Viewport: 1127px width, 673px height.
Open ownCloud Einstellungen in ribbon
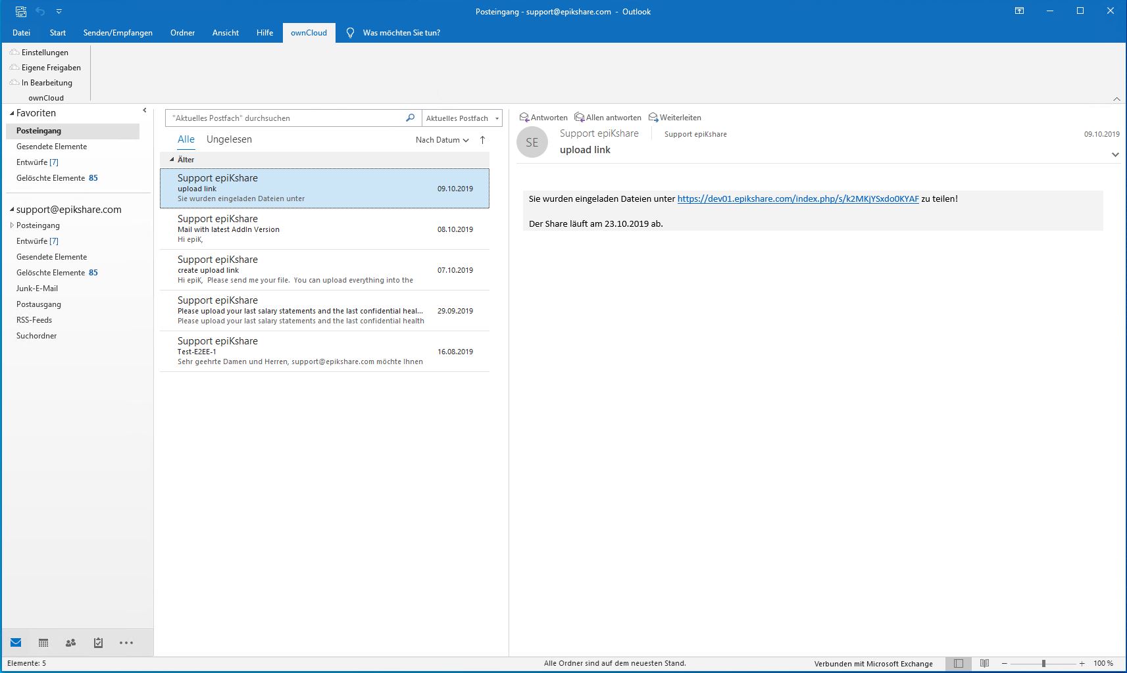(x=39, y=53)
